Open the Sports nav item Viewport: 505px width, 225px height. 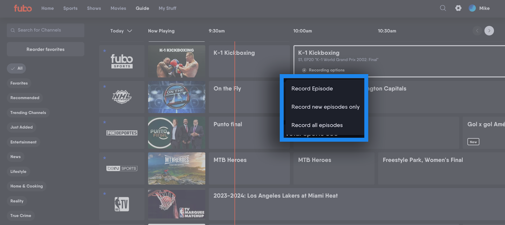70,8
